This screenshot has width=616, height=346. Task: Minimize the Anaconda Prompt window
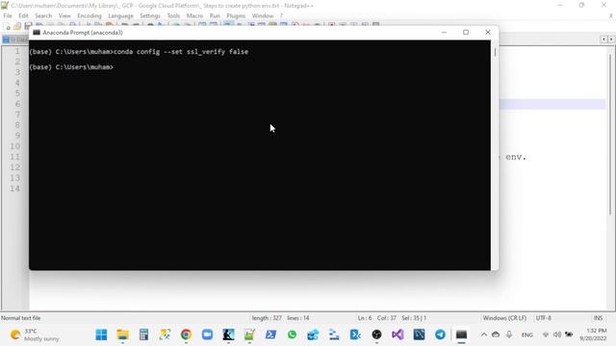pyautogui.click(x=444, y=32)
